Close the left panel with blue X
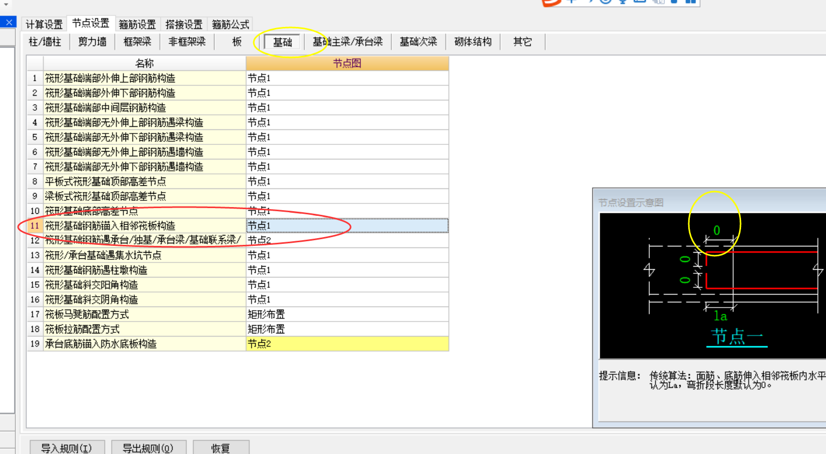826x454 pixels. (x=9, y=22)
